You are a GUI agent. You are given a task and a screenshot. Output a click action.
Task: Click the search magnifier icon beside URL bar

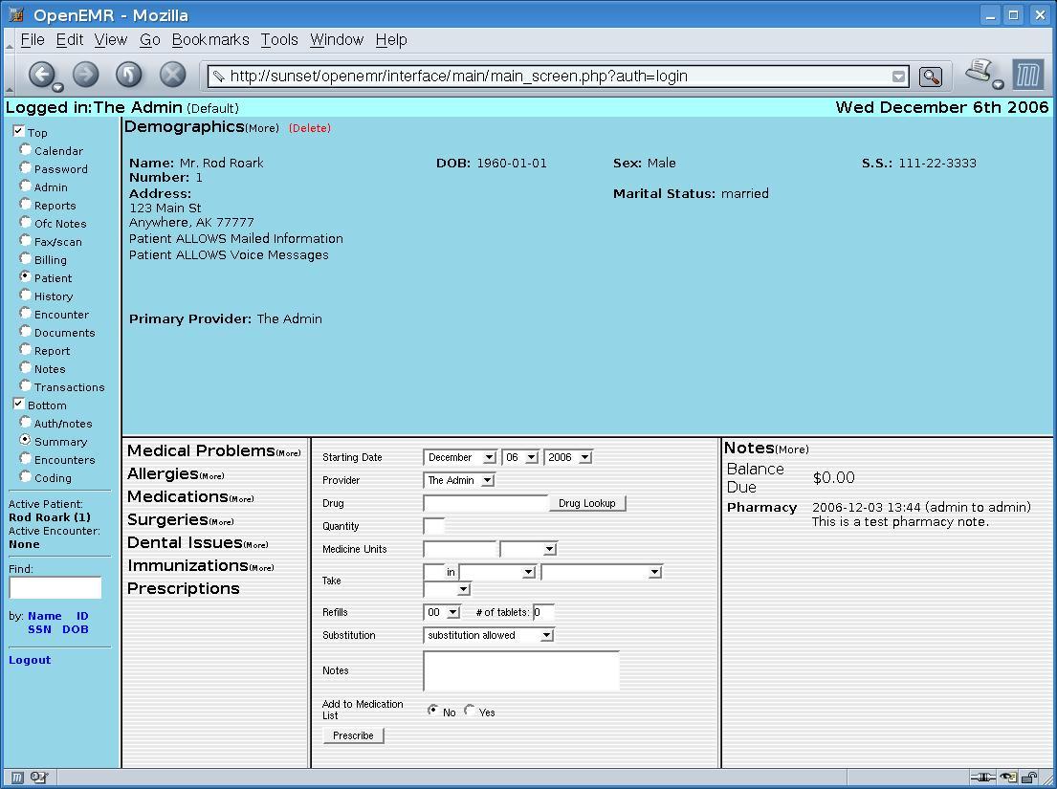pos(929,76)
